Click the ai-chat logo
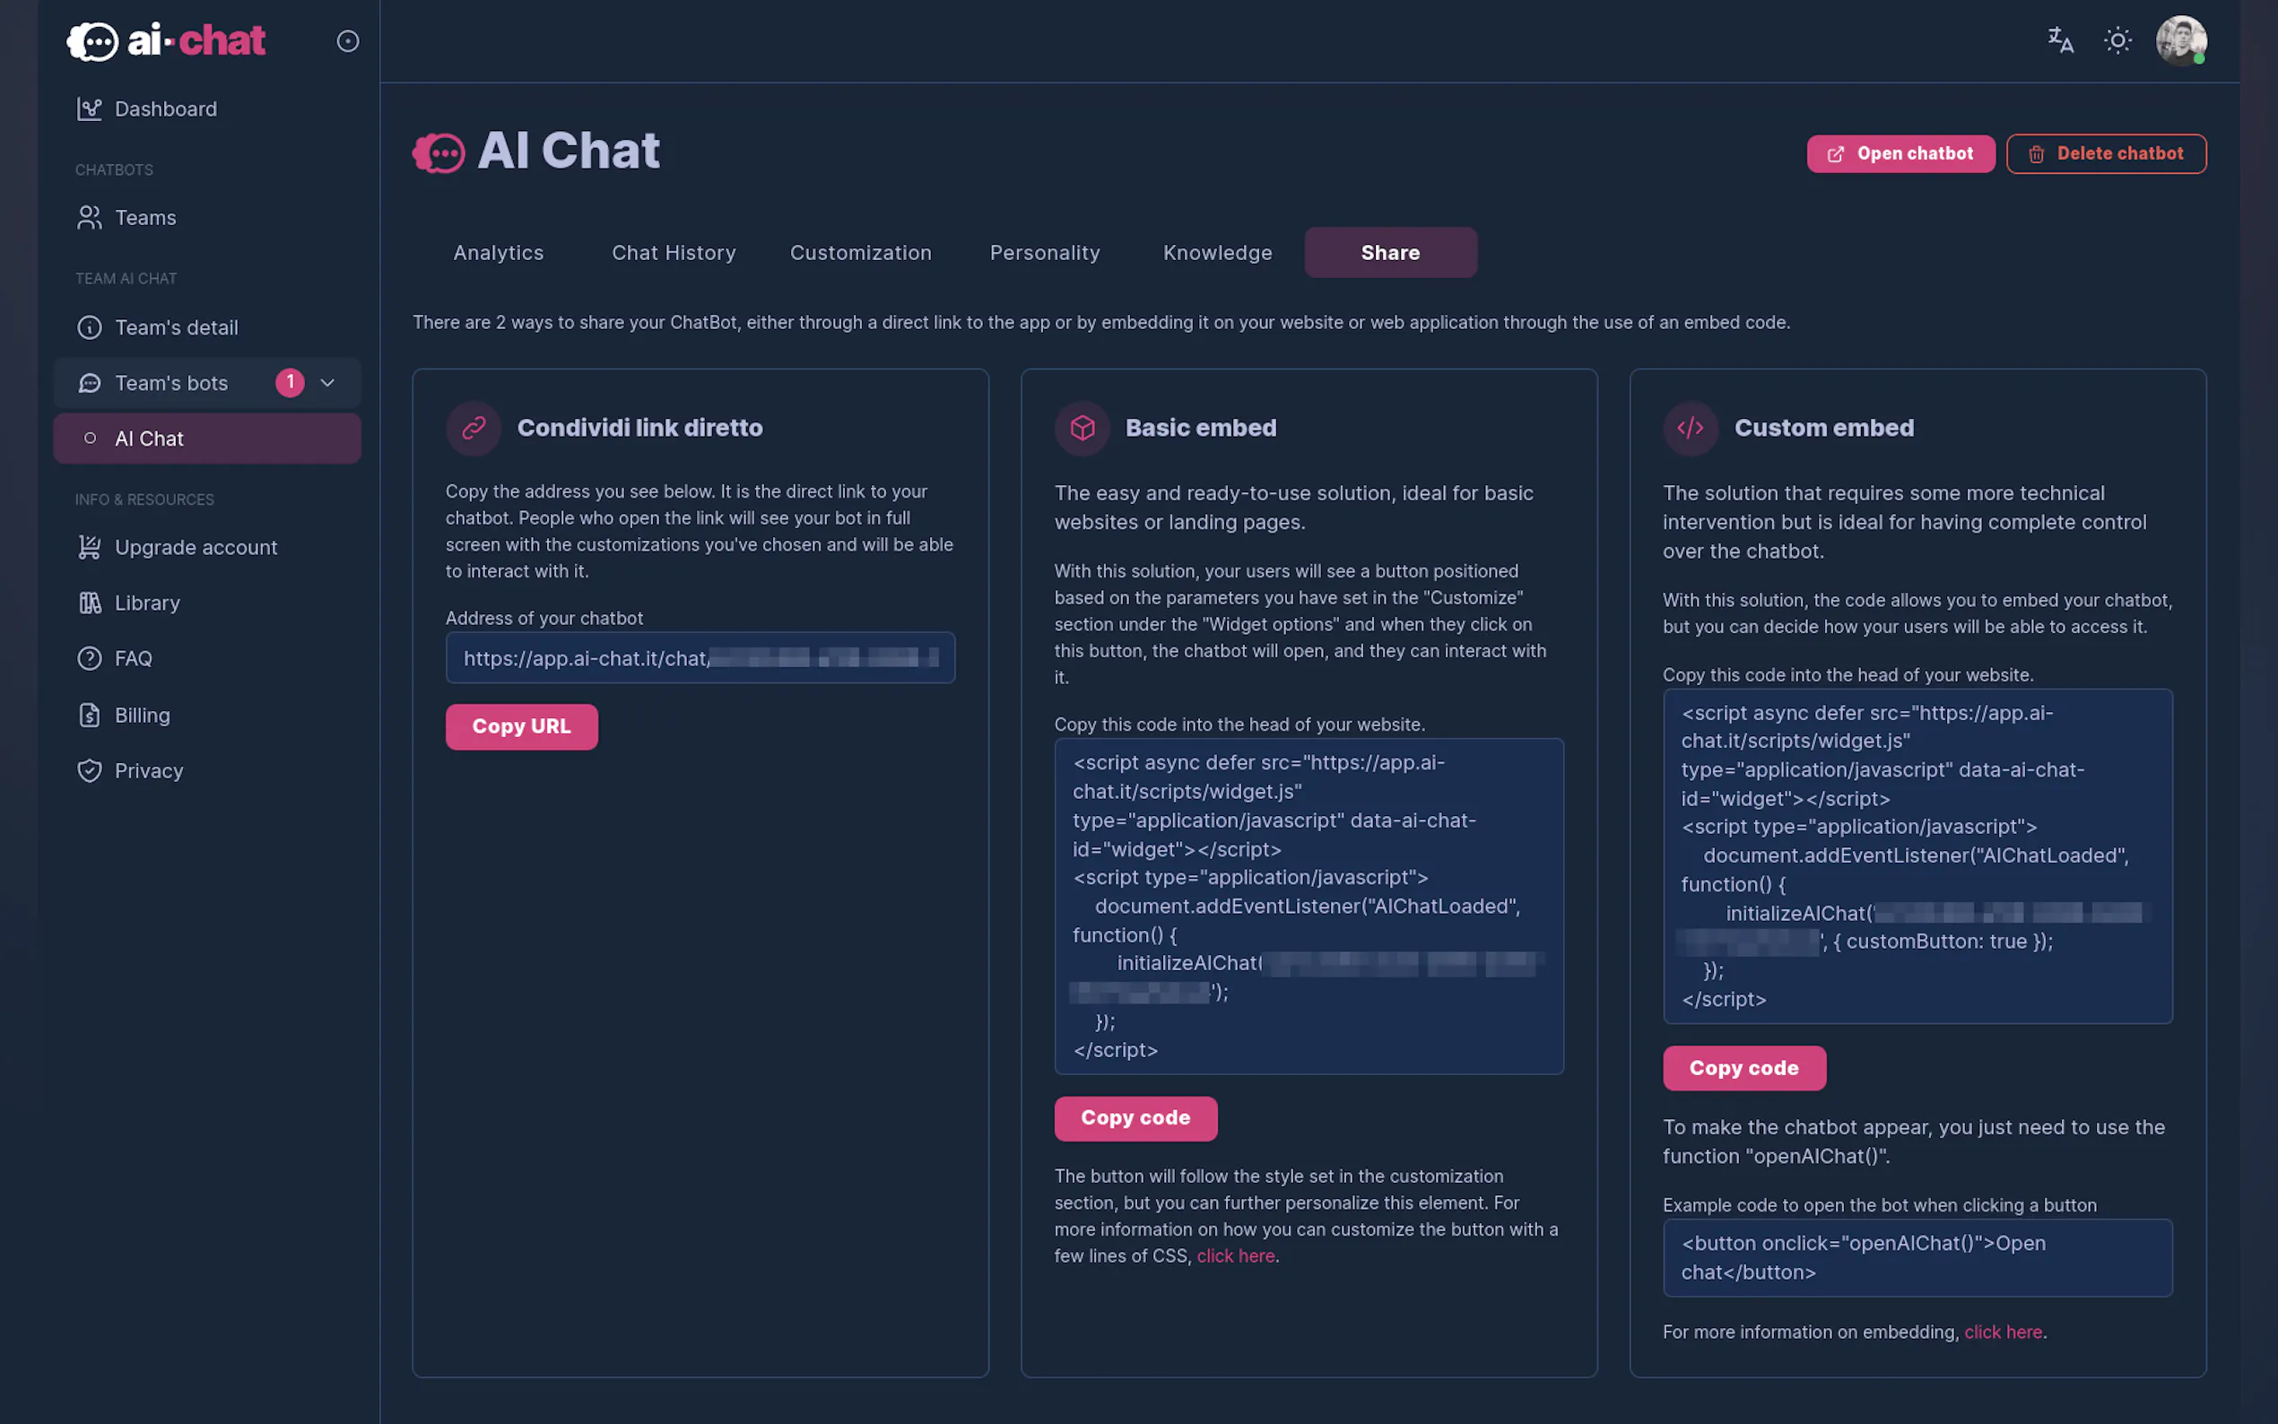Screen dimensions: 2278x1424 [167, 40]
